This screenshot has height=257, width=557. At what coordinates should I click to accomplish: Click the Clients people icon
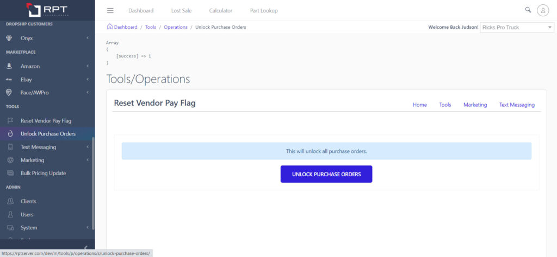click(x=10, y=201)
